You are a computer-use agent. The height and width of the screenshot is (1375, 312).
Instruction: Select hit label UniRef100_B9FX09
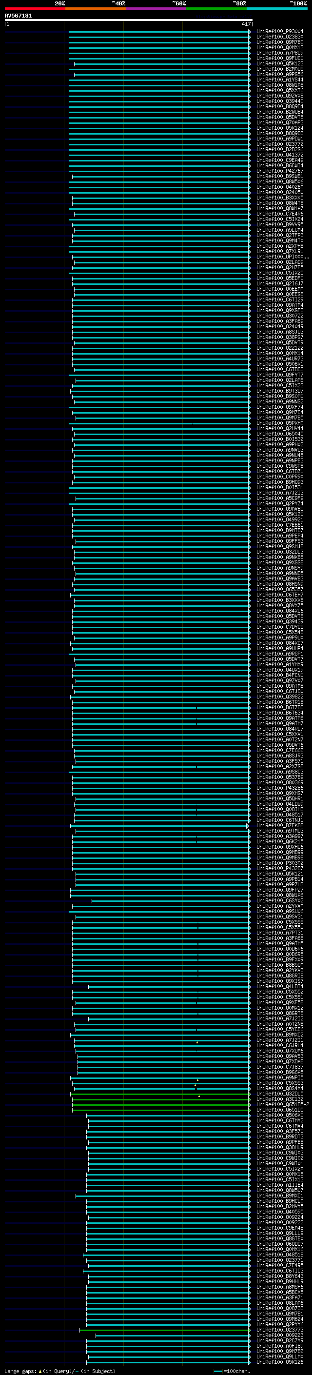[x=279, y=959]
